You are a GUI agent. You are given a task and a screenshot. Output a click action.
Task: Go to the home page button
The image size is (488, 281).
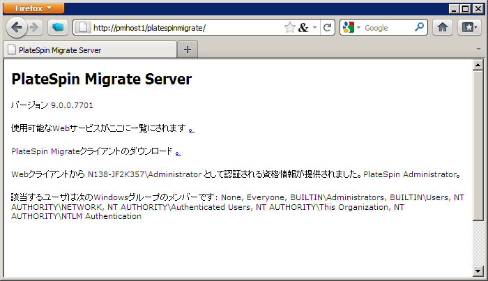(442, 28)
